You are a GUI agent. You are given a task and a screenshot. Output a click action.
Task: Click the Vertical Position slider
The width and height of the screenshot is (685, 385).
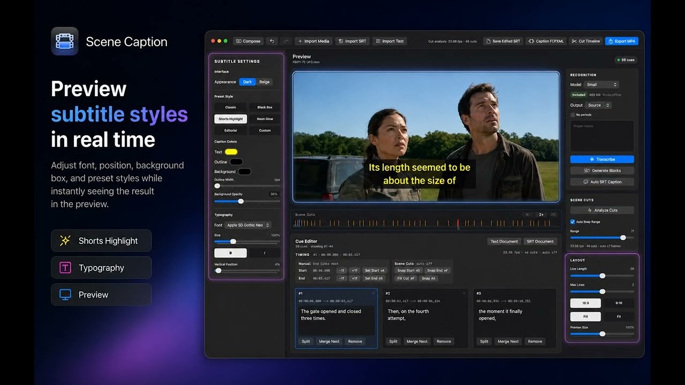coord(247,271)
